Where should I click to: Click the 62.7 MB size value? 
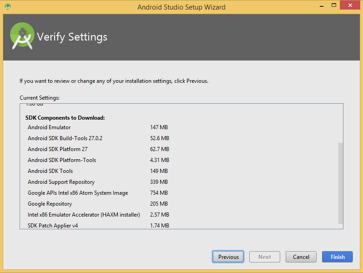tap(160, 149)
